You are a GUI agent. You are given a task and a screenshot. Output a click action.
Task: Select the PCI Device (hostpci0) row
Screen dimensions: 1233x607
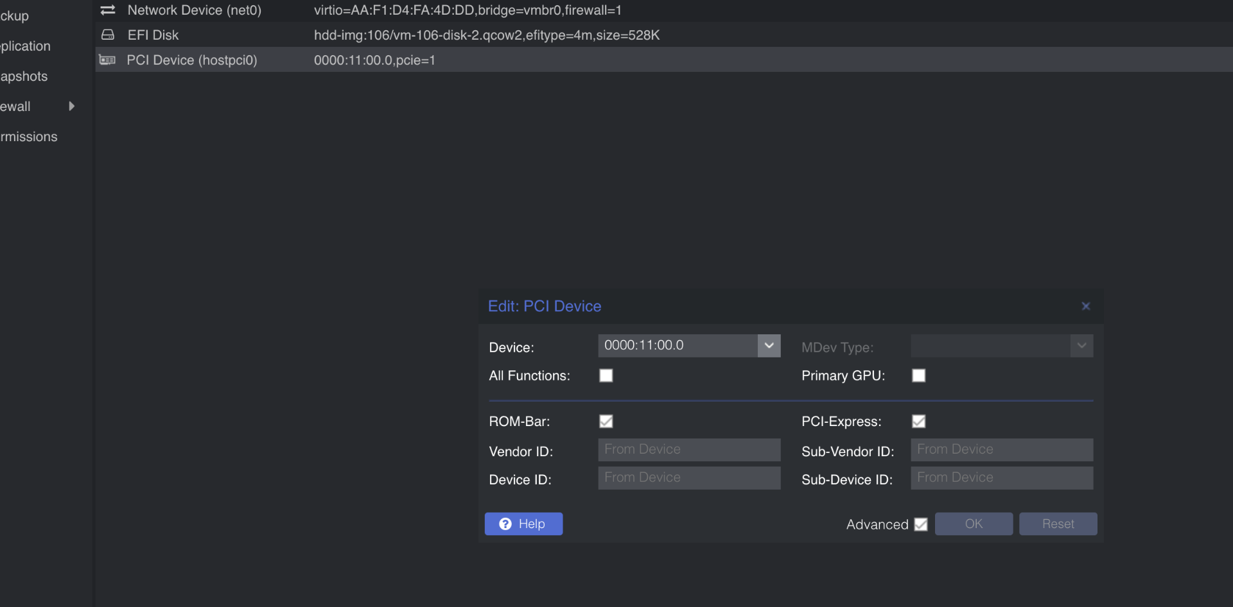[192, 60]
